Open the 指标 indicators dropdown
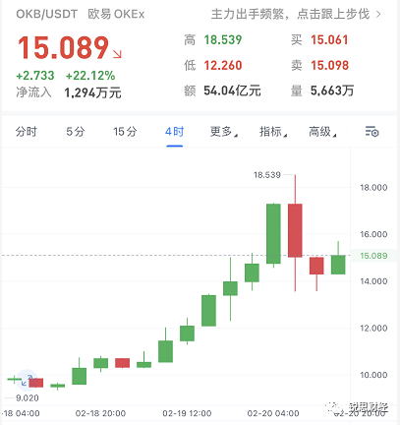400x425 pixels. [x=273, y=132]
